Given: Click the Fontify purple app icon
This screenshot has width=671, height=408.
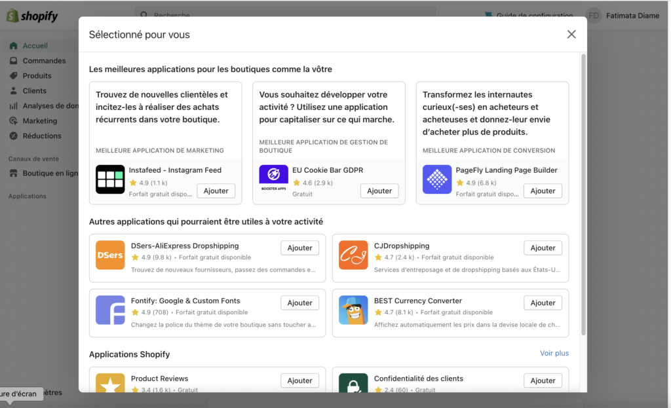Looking at the screenshot, I should click(x=110, y=310).
